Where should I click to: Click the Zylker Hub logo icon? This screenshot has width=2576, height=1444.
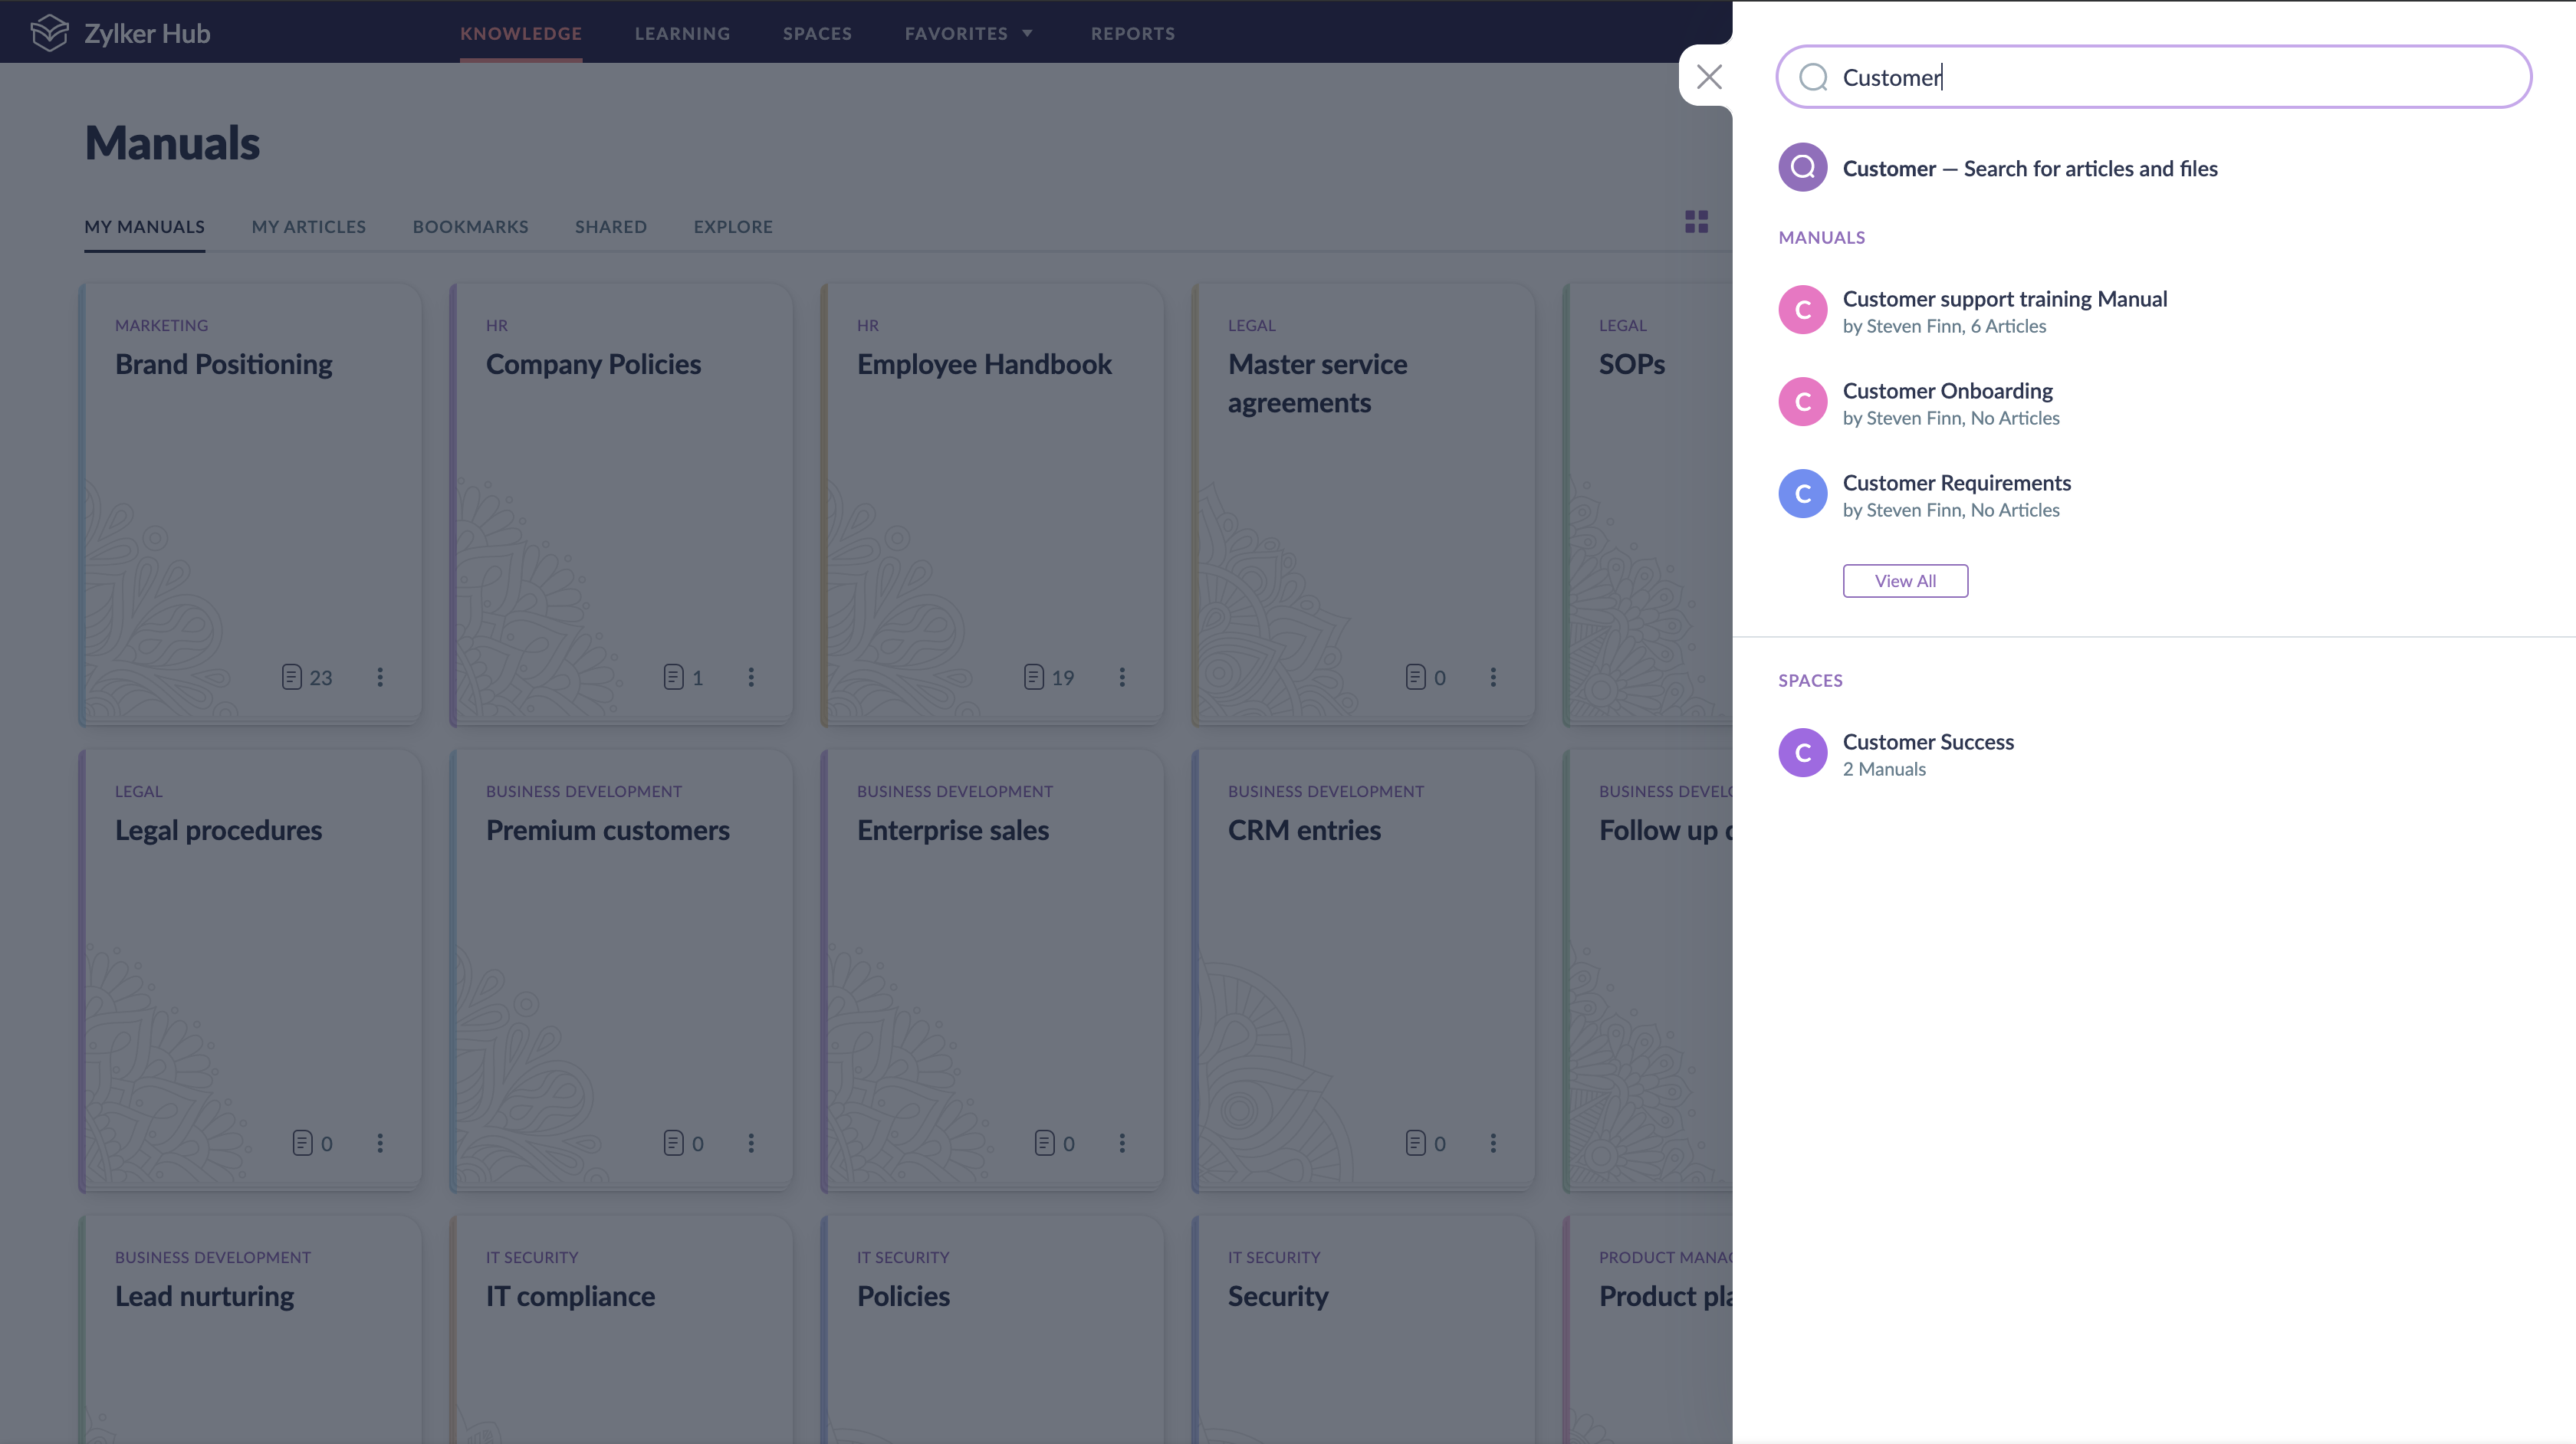click(x=49, y=33)
